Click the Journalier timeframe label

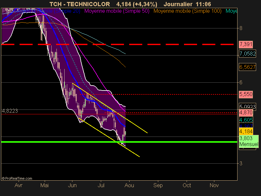point(178,4)
